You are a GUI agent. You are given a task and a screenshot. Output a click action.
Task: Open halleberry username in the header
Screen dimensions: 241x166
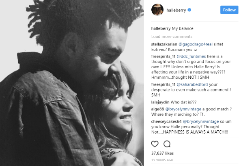tap(176, 10)
